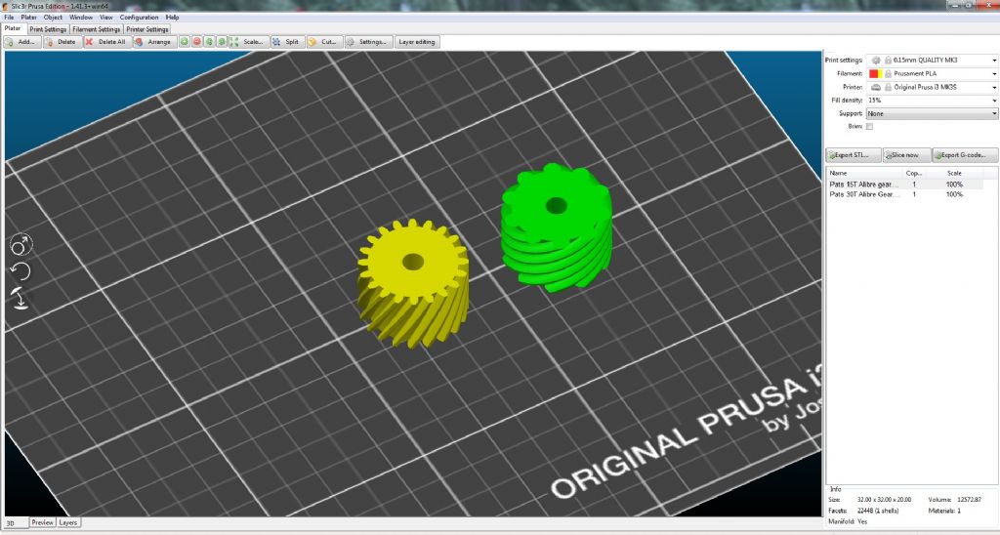Screen dimensions: 1000x535
Task: Click the red-yellow filament color swatch
Action: coord(876,74)
